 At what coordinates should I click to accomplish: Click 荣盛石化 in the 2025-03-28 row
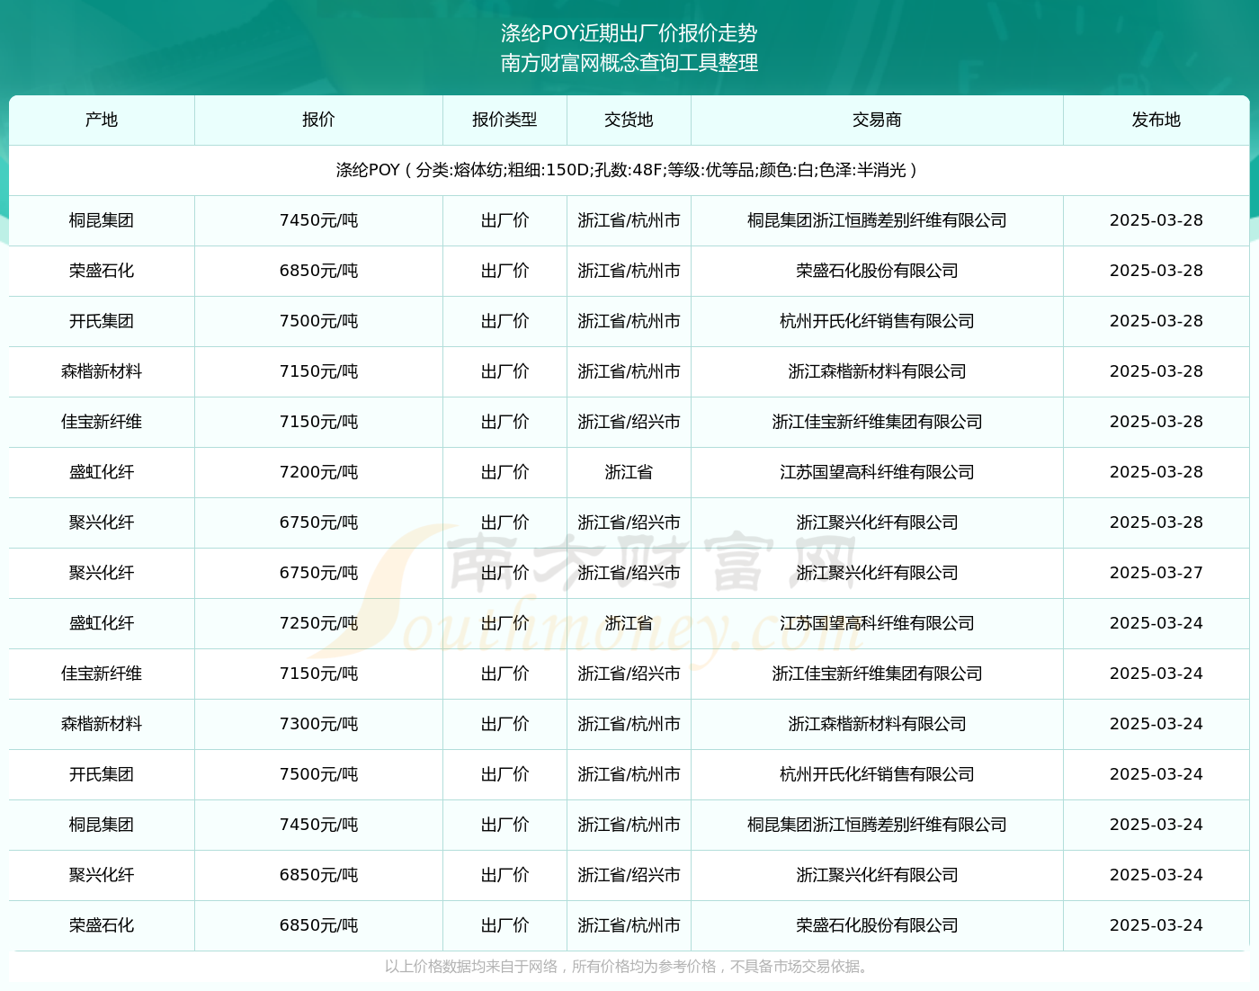tap(102, 271)
